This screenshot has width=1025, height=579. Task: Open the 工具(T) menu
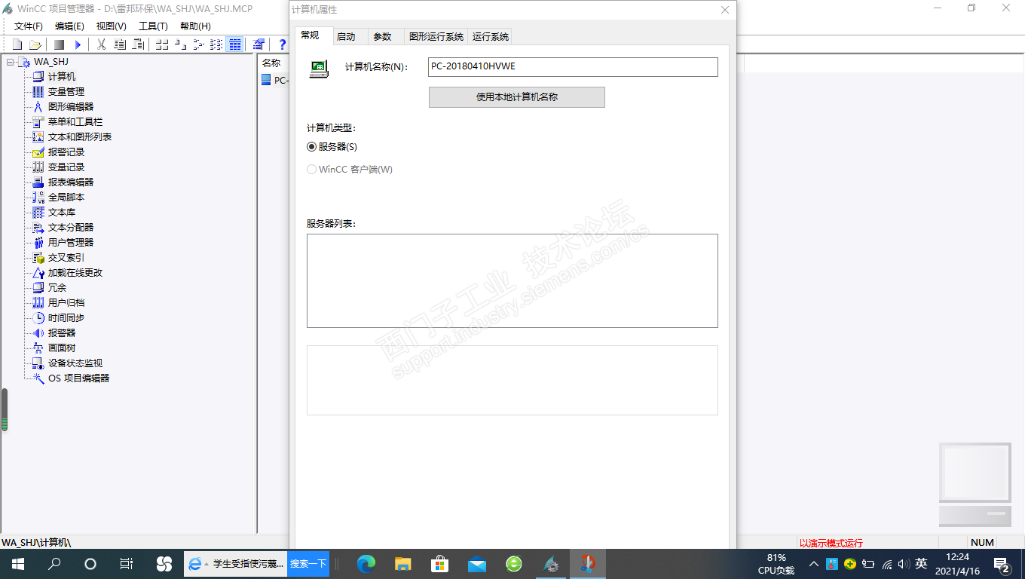tap(153, 26)
